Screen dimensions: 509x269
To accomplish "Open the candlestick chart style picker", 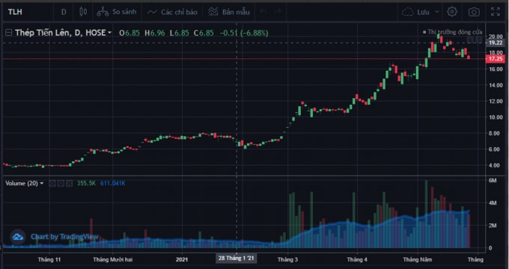I will tap(83, 12).
